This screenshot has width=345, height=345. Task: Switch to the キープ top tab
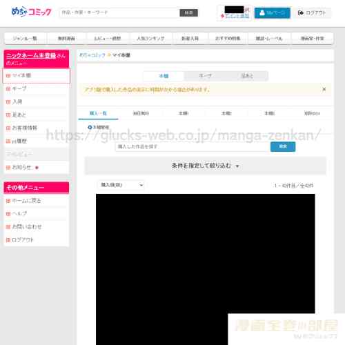tap(205, 76)
